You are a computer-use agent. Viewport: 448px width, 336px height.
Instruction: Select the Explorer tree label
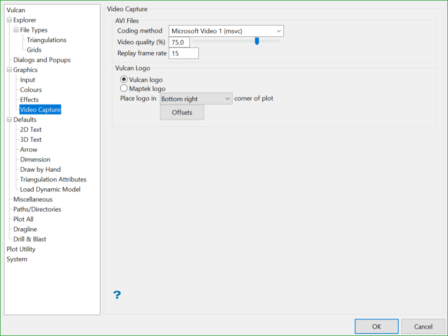(x=25, y=20)
